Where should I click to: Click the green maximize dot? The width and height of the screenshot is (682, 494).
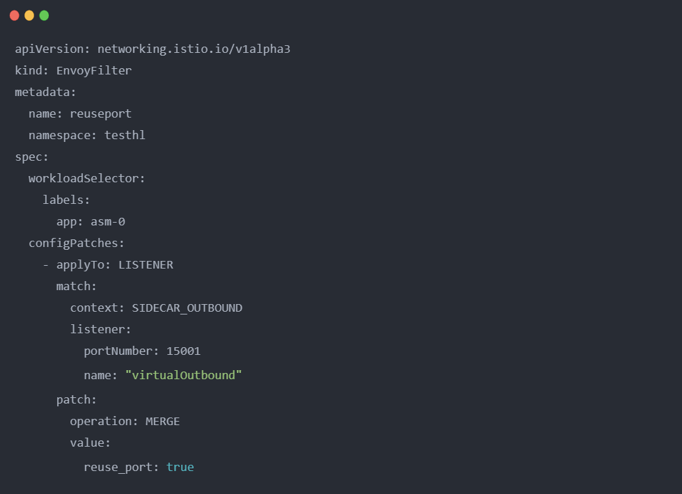(x=44, y=15)
